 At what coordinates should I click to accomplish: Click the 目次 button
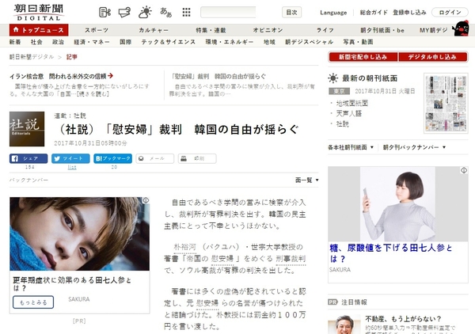coord(291,13)
